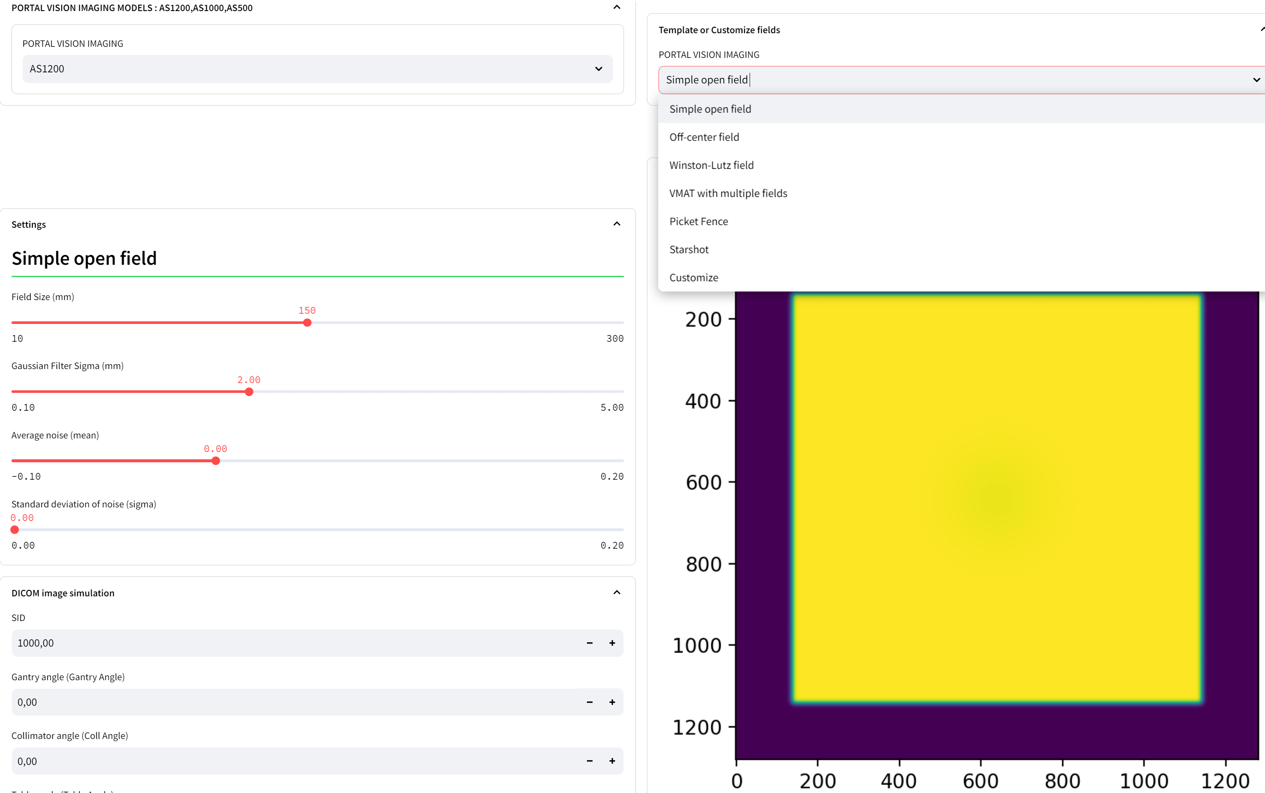
Task: Decrease the Gantry angle using the minus icon
Action: tap(590, 702)
